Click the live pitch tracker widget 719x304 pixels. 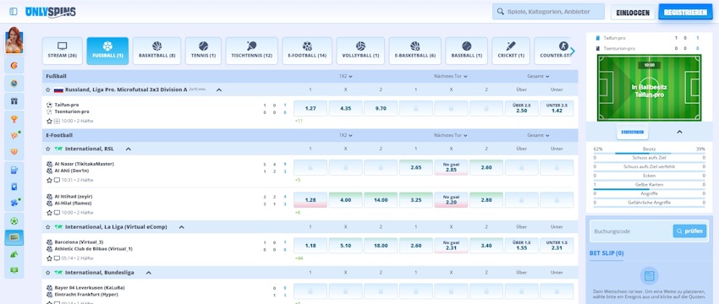coord(650,88)
